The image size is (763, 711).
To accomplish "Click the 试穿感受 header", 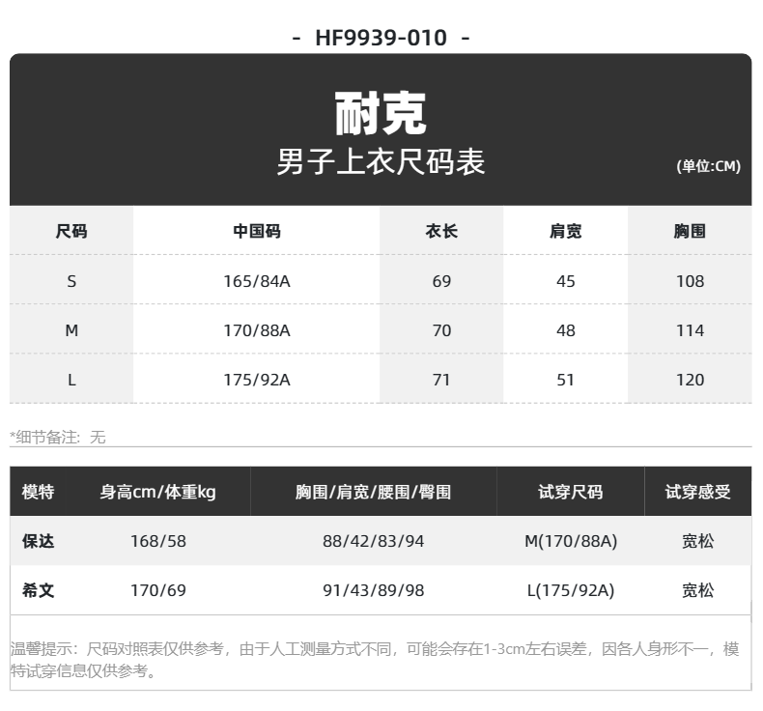I will pos(697,492).
